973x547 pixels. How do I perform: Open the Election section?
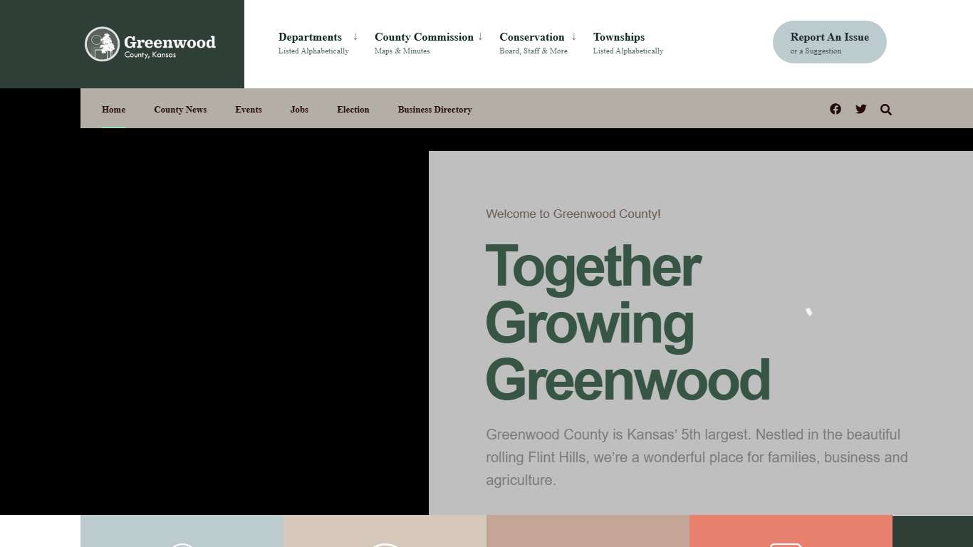point(353,110)
